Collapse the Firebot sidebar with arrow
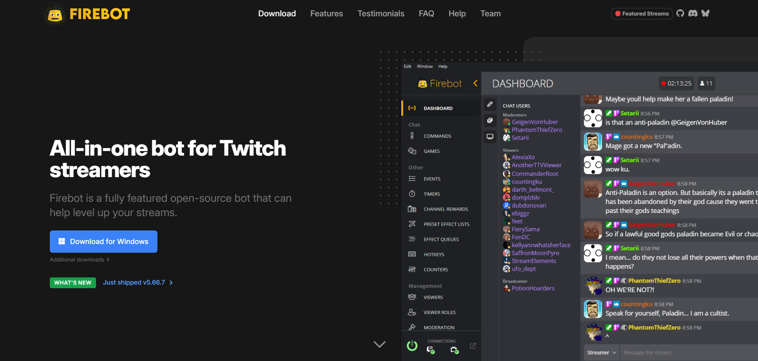 coord(475,83)
